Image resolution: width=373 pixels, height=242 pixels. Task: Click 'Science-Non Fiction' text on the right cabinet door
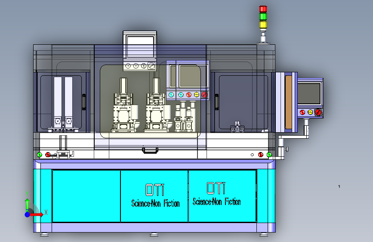[217, 202]
